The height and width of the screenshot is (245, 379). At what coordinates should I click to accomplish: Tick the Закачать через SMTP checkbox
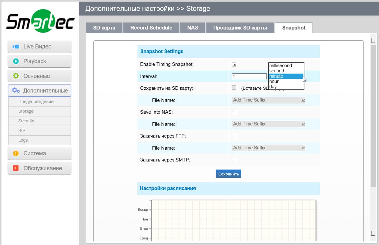[x=234, y=160]
